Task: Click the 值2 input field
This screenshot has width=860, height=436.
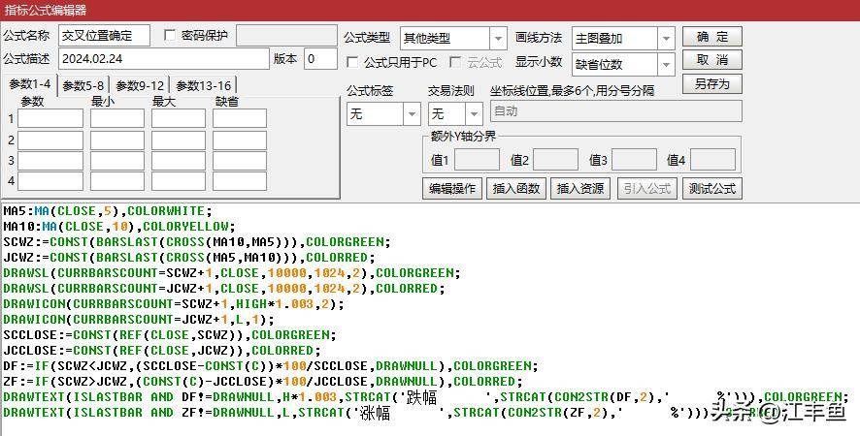Action: [555, 160]
